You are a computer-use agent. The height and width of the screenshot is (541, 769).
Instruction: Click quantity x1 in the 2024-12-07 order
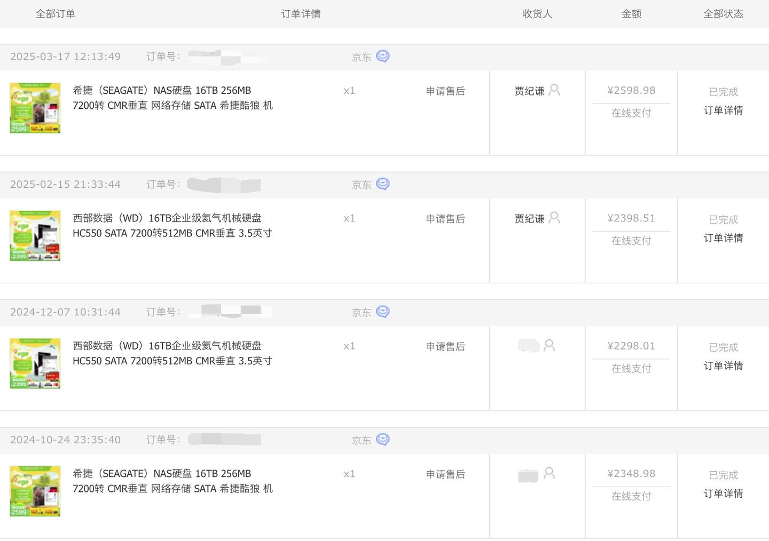click(349, 346)
